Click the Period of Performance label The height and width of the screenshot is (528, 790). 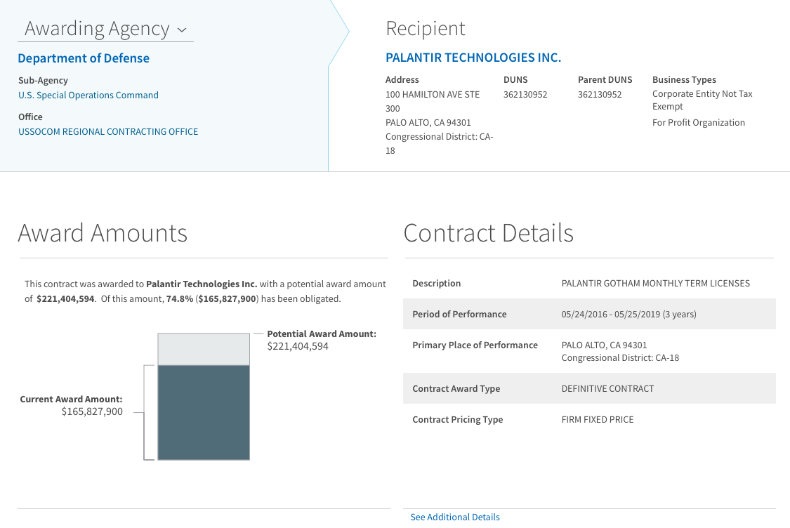point(459,314)
